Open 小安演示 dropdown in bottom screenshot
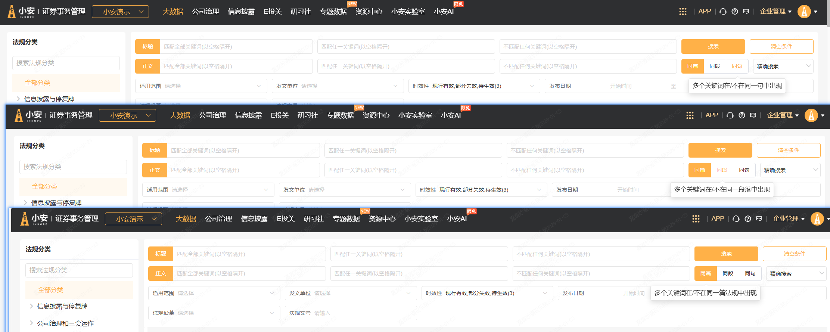This screenshot has height=332, width=830. (133, 219)
